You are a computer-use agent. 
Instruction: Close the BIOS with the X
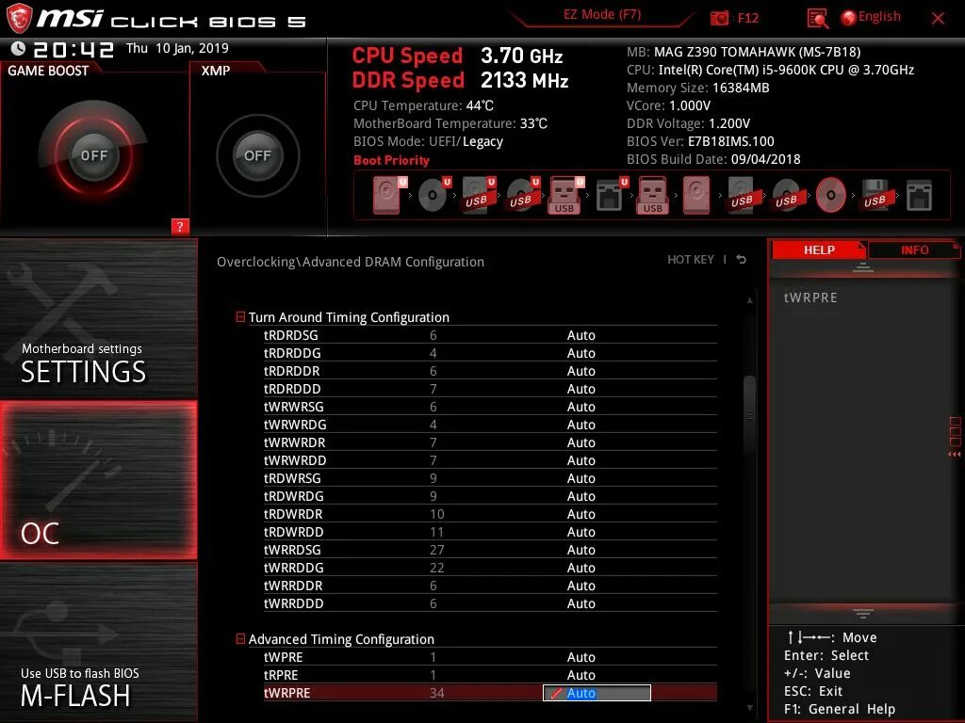click(x=938, y=18)
